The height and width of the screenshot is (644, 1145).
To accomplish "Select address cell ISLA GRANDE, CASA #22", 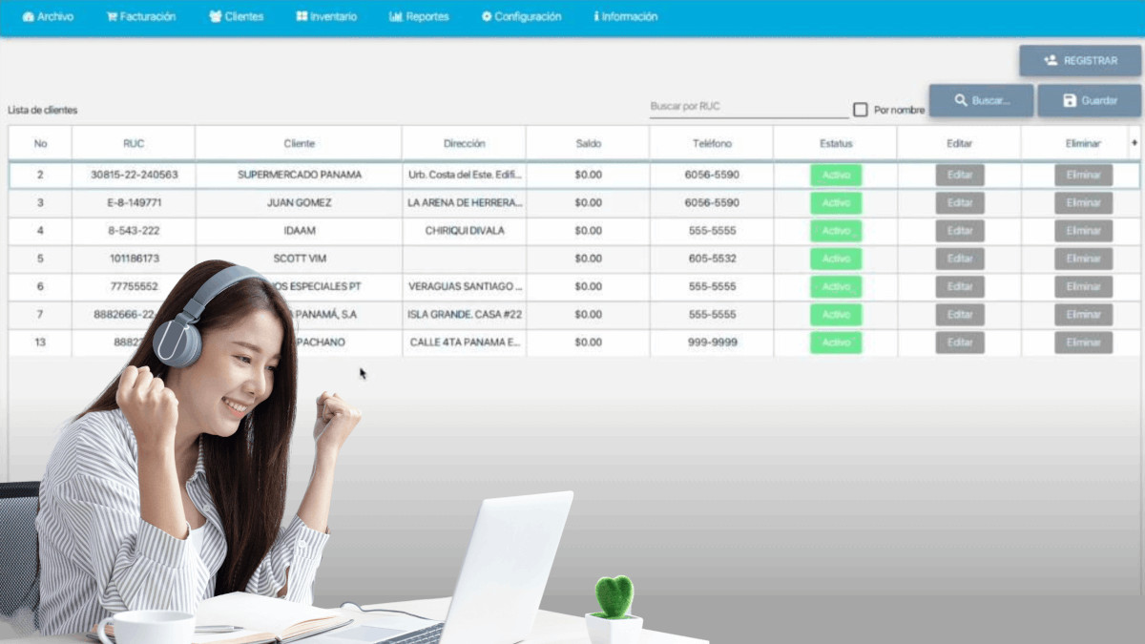I will tap(464, 315).
